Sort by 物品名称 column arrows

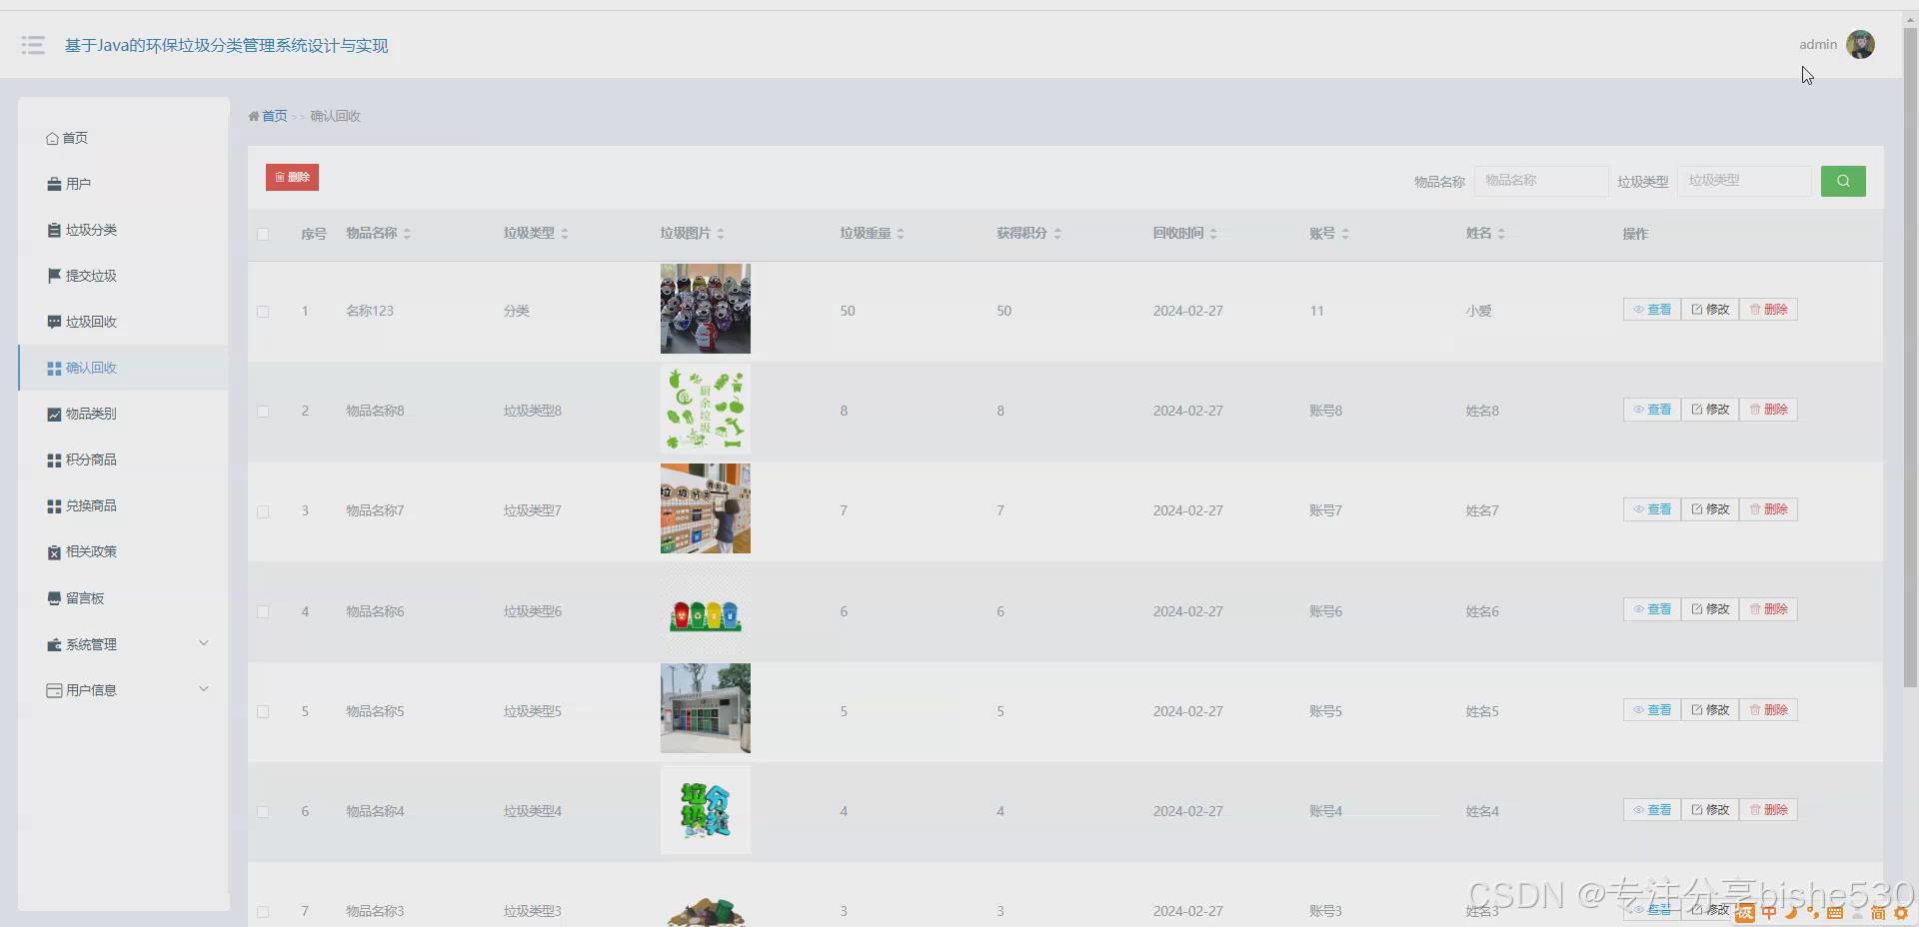(x=407, y=234)
